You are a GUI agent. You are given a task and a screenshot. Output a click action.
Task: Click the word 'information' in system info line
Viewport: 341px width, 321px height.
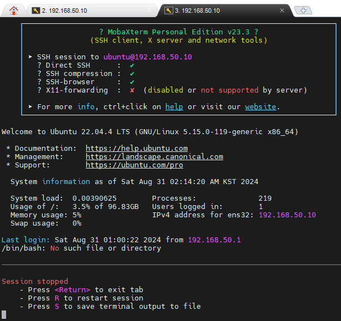tap(66, 182)
